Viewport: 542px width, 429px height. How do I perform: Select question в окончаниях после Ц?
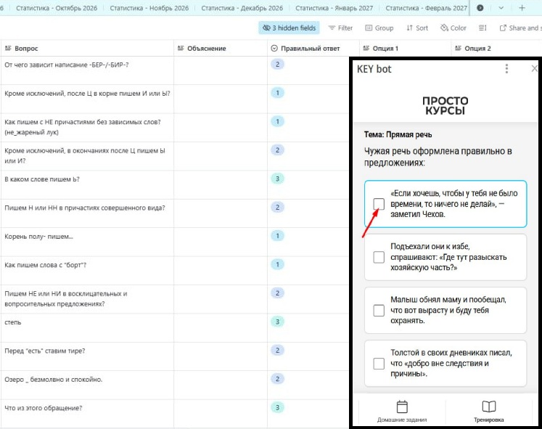tap(87, 156)
